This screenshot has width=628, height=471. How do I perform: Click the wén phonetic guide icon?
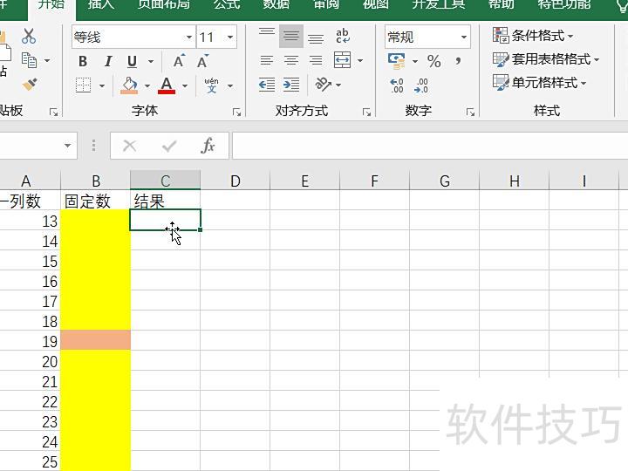(211, 85)
